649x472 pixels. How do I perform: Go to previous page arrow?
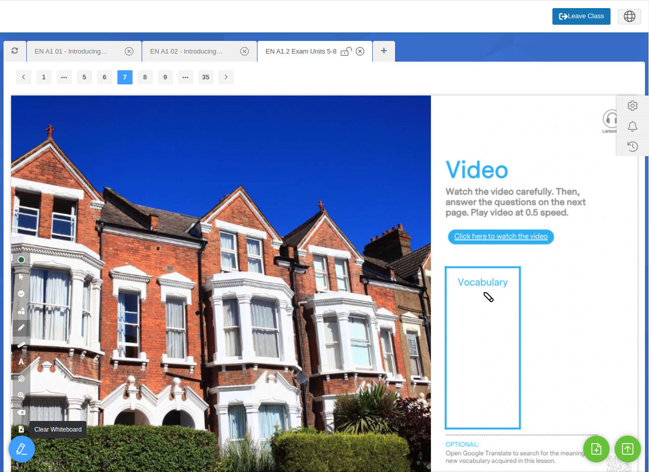coord(24,77)
